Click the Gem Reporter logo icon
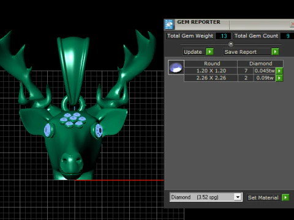The height and width of the screenshot is (220, 294). tap(169, 24)
